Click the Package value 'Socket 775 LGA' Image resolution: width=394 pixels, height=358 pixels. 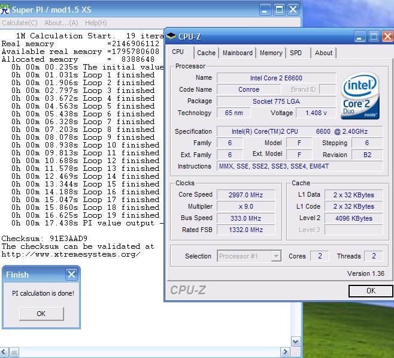click(x=276, y=101)
